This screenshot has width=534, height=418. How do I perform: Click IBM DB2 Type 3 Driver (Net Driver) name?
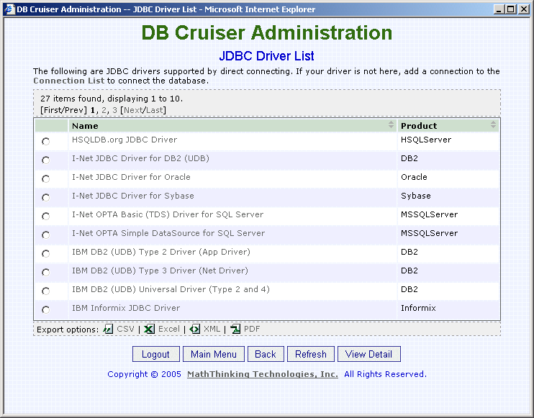[160, 271]
